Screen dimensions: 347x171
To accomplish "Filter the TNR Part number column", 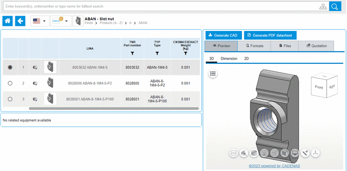I will [132, 53].
